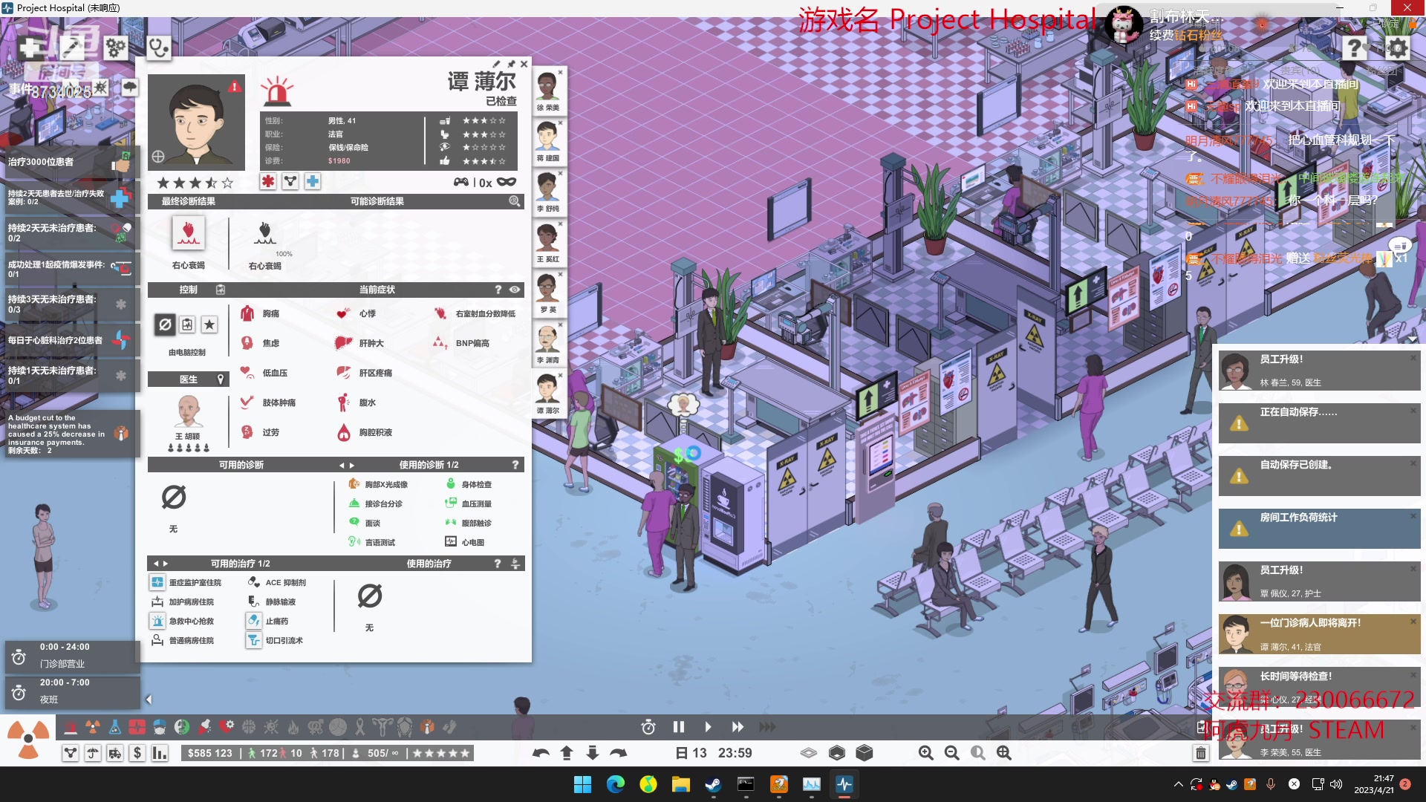Expand the notification list arrow at top

pos(1412,339)
